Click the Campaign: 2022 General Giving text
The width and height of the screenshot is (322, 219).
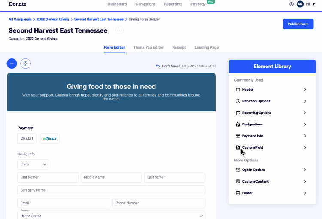click(33, 39)
